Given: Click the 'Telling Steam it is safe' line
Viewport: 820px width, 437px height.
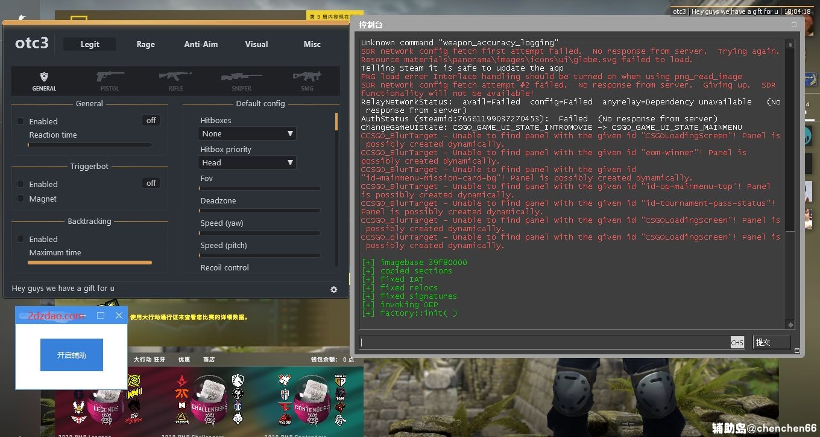Looking at the screenshot, I should coord(462,68).
